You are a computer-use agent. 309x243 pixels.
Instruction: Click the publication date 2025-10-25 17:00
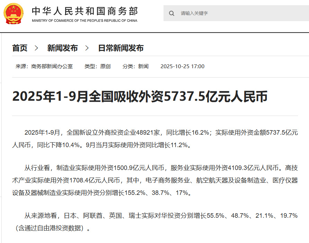[x=183, y=66]
